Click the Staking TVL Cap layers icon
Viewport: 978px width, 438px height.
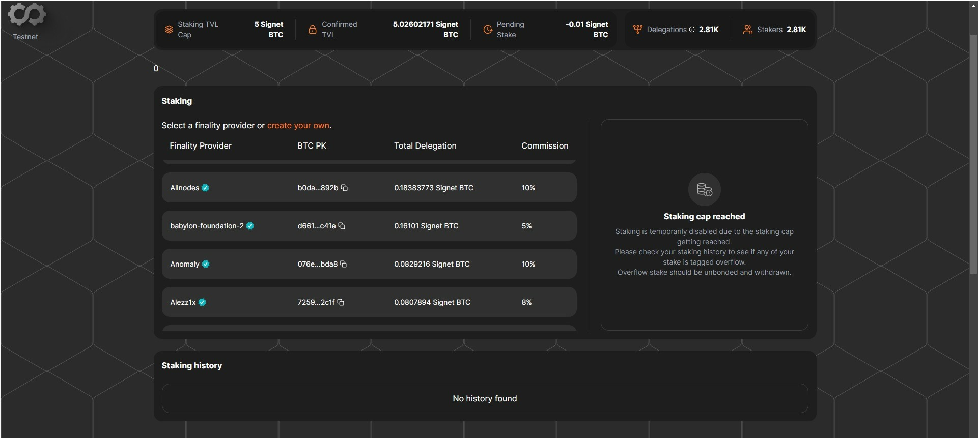coord(169,30)
